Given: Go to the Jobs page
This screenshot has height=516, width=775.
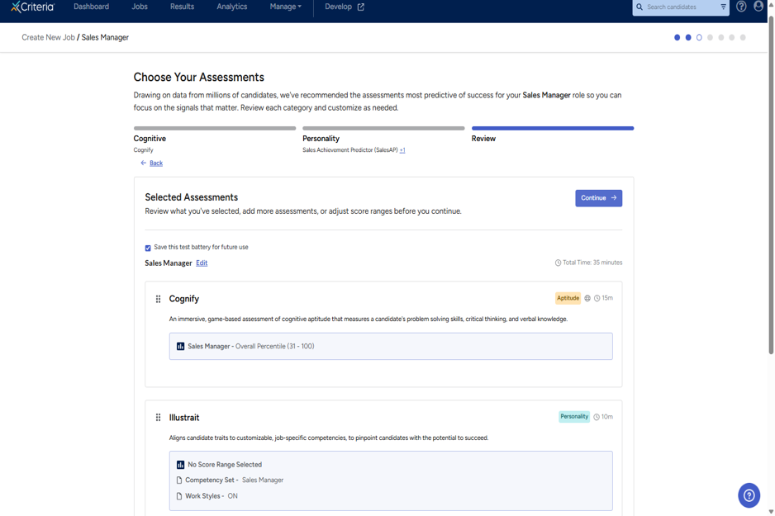Looking at the screenshot, I should click(140, 7).
